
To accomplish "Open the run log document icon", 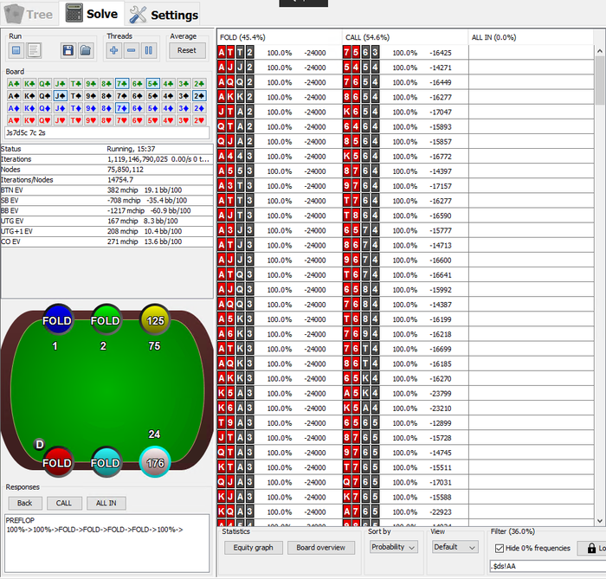I will [x=33, y=51].
